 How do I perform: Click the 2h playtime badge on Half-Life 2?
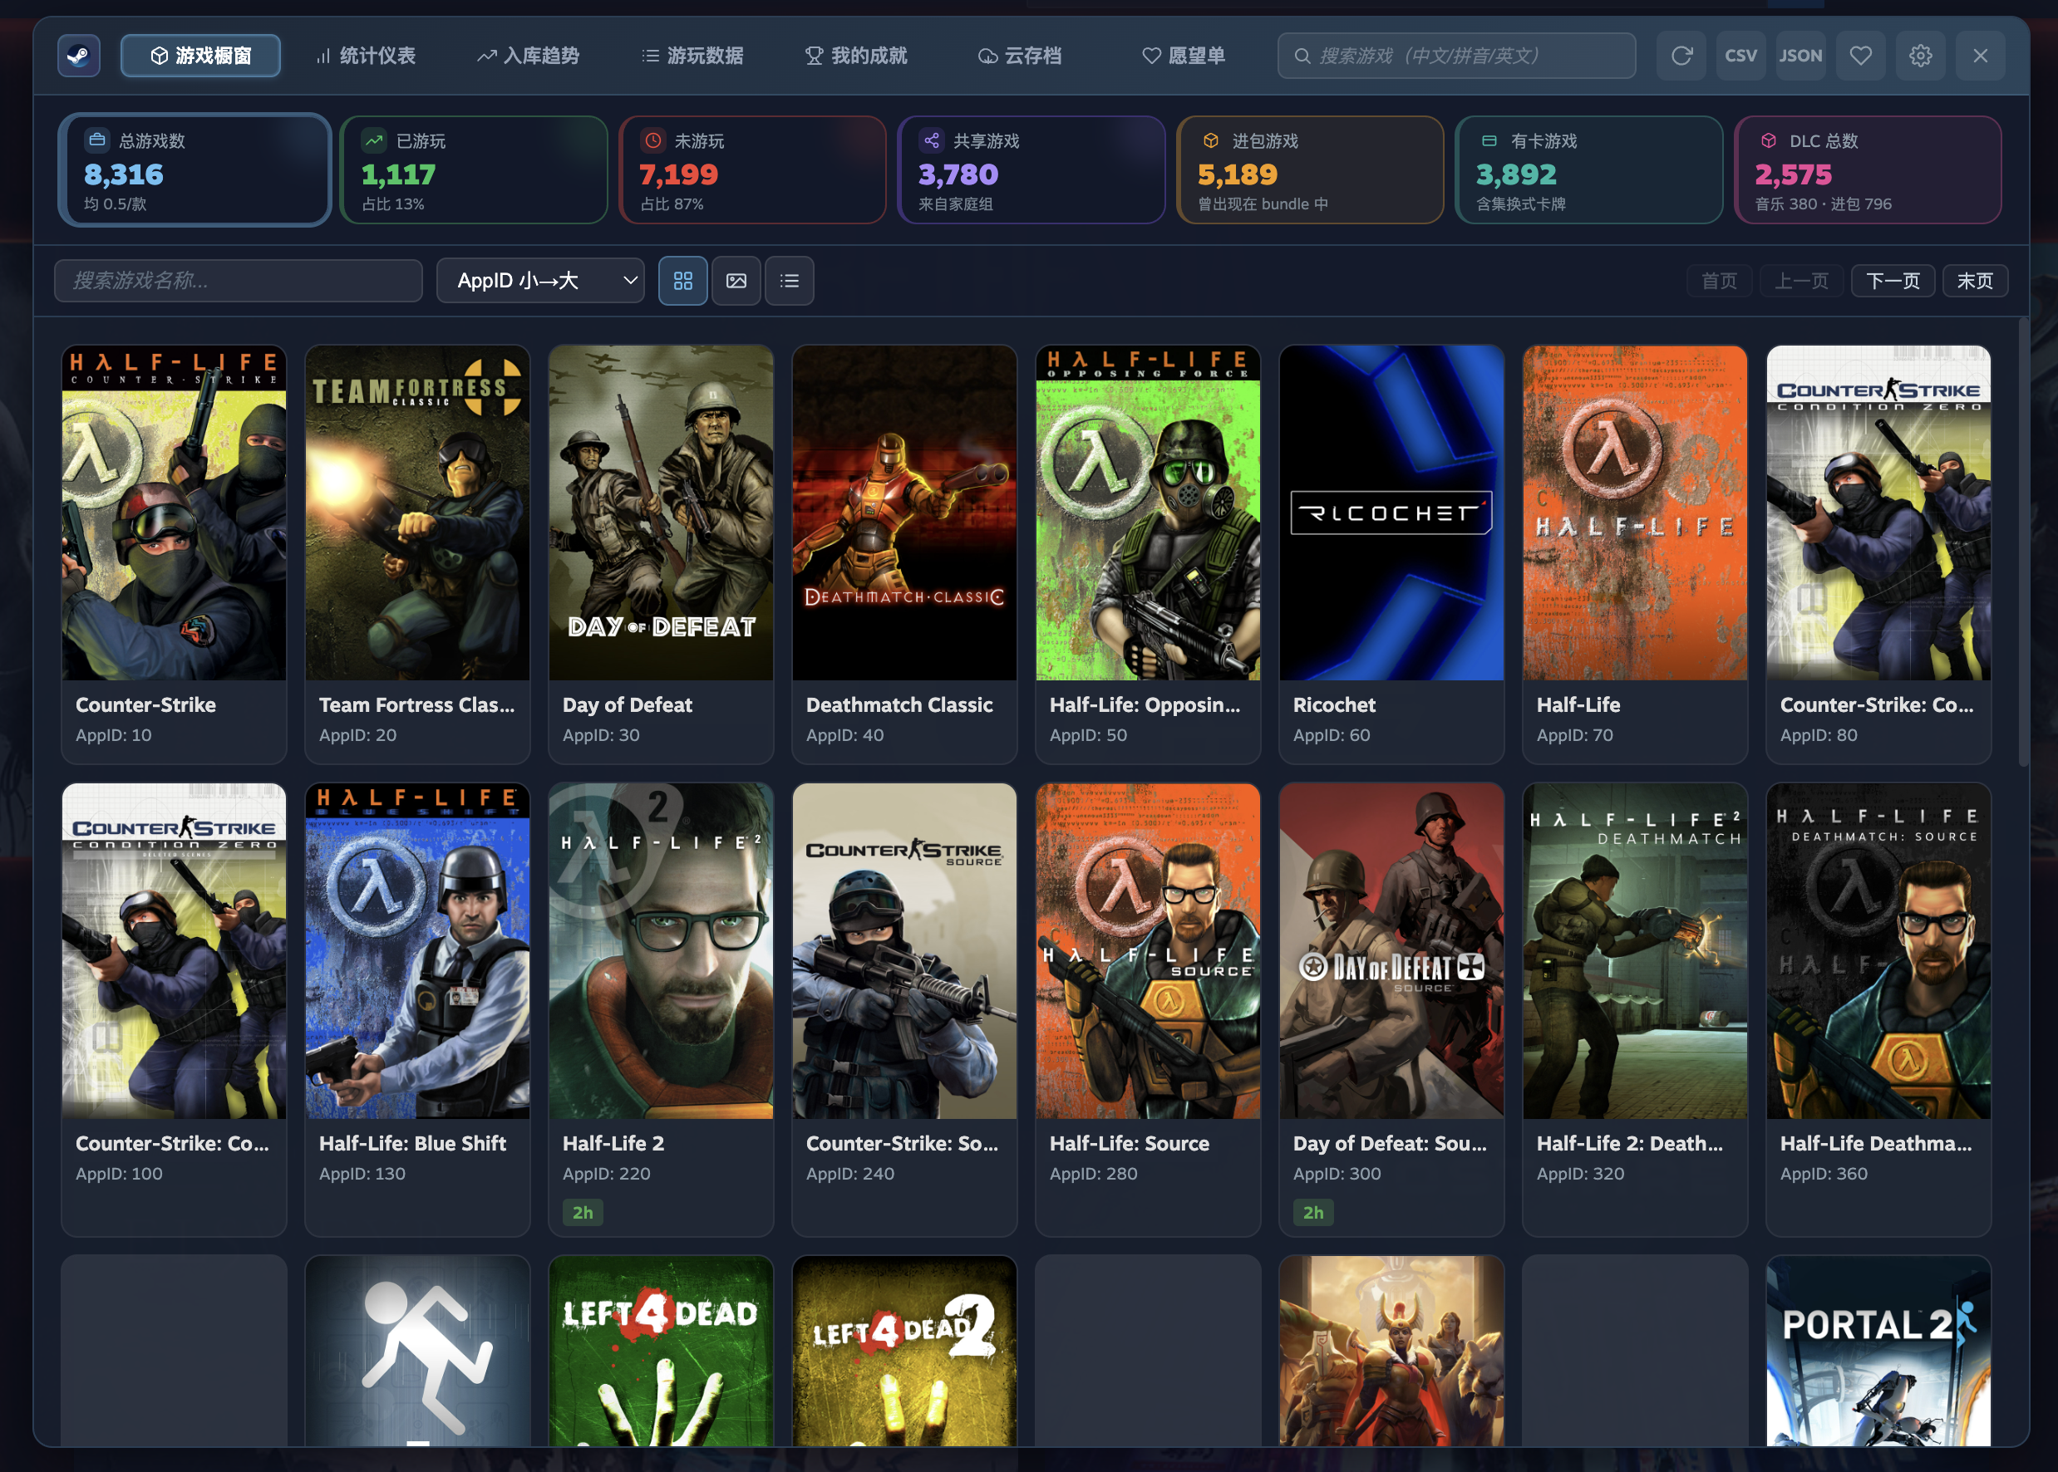tap(583, 1213)
